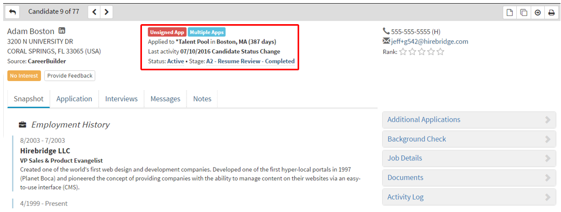Click the jeff+g542@hirebridge.com email address
Image resolution: width=561 pixels, height=212 pixels.
tap(429, 41)
